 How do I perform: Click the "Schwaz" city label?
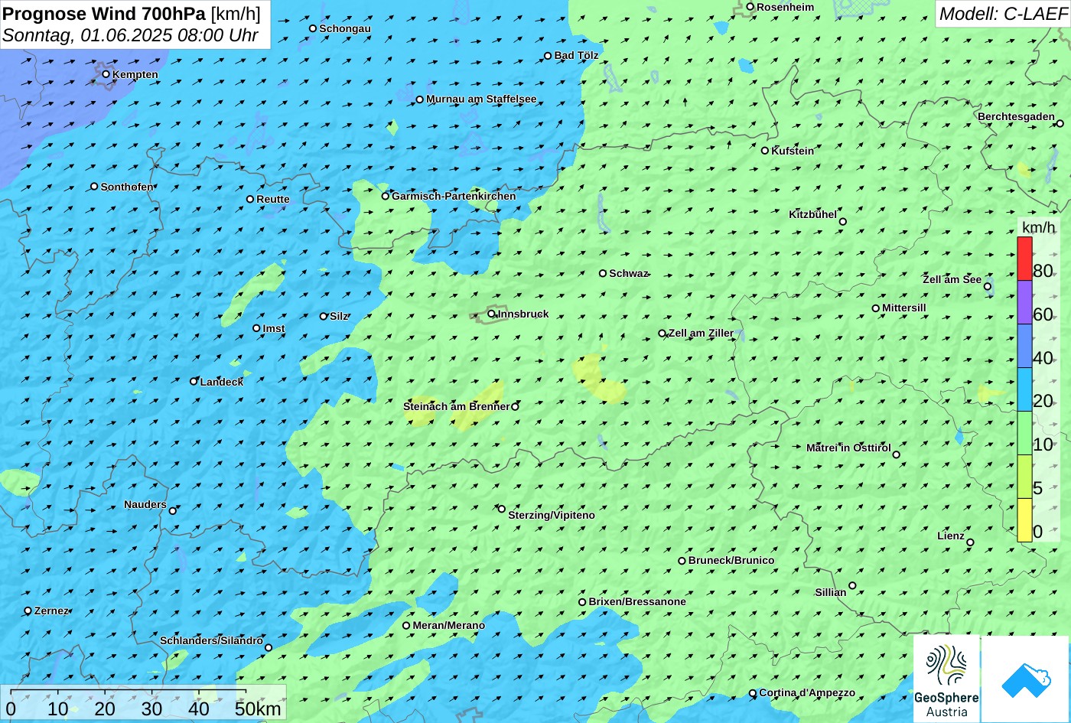tap(629, 274)
